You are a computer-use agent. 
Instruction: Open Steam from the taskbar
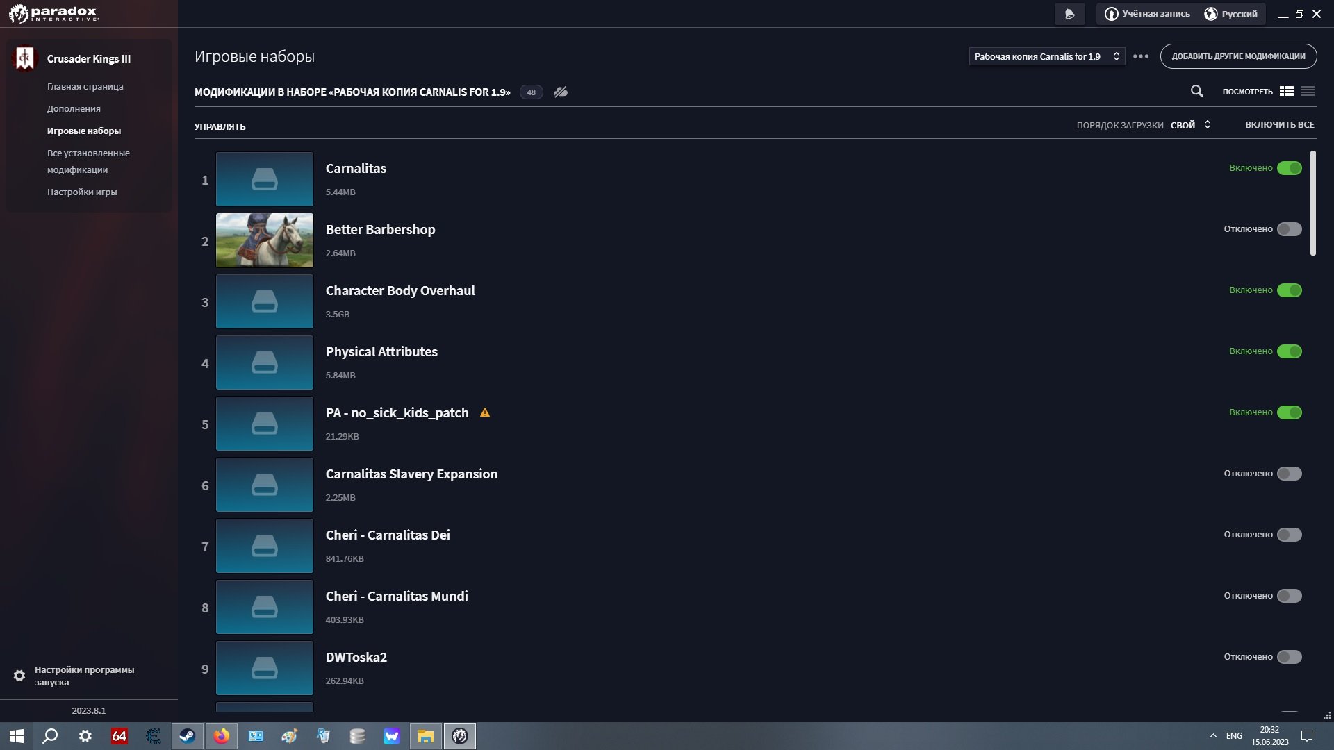coord(188,736)
